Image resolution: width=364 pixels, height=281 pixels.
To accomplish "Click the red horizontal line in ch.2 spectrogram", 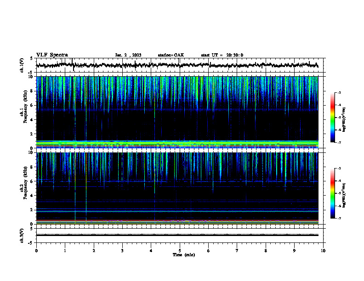I will click(177, 220).
